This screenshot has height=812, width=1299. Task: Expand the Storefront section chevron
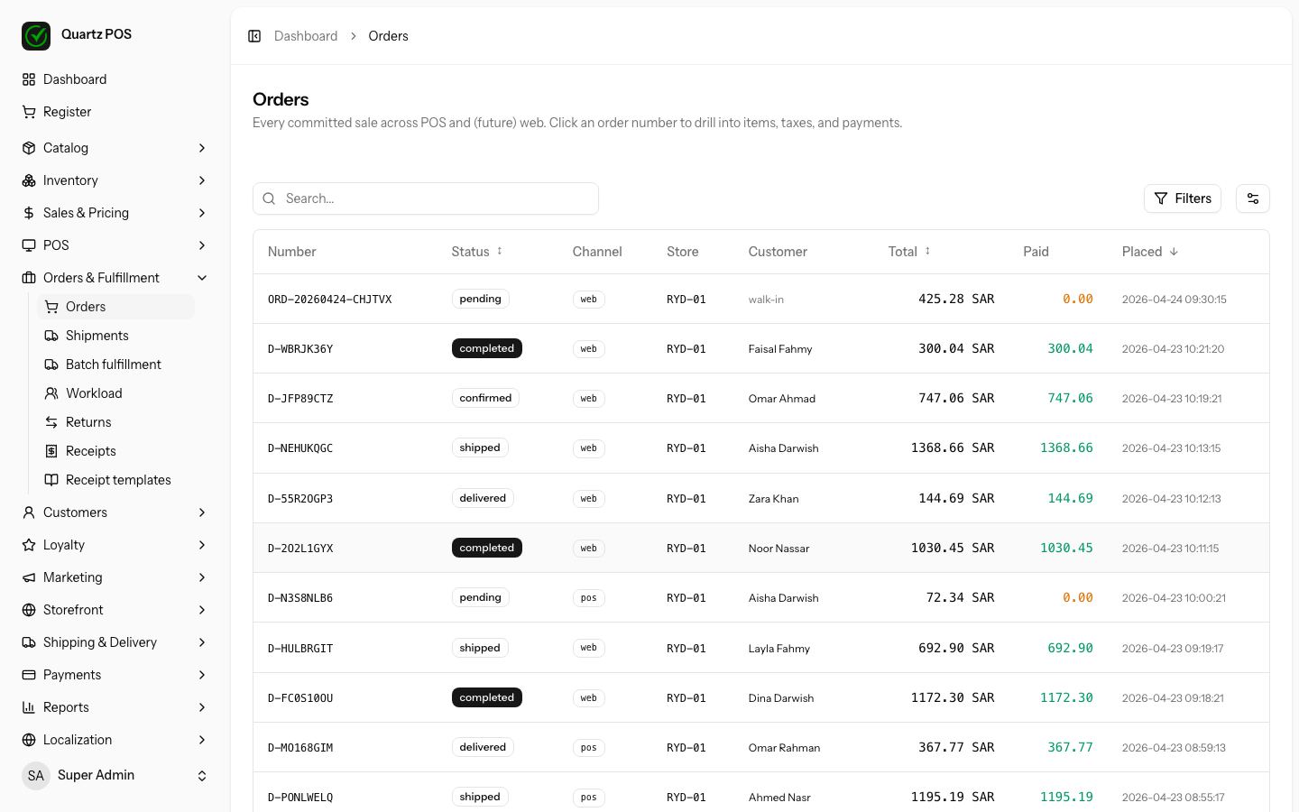click(202, 610)
